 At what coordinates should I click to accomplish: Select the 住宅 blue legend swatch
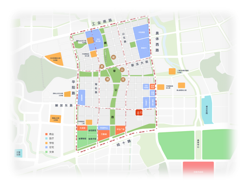coord(46,148)
